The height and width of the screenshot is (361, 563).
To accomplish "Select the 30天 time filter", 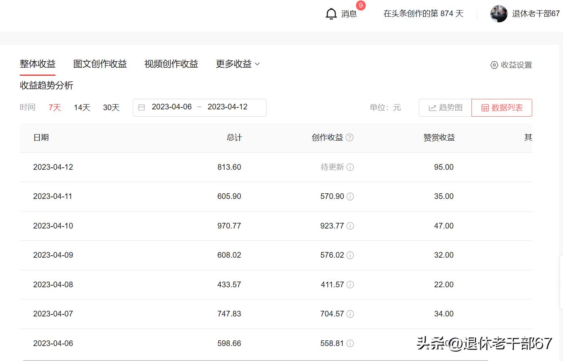I will [111, 107].
